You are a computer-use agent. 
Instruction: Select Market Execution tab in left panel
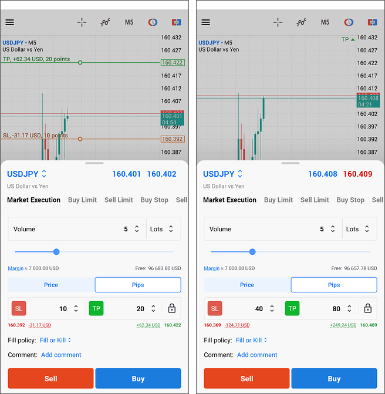coord(33,200)
